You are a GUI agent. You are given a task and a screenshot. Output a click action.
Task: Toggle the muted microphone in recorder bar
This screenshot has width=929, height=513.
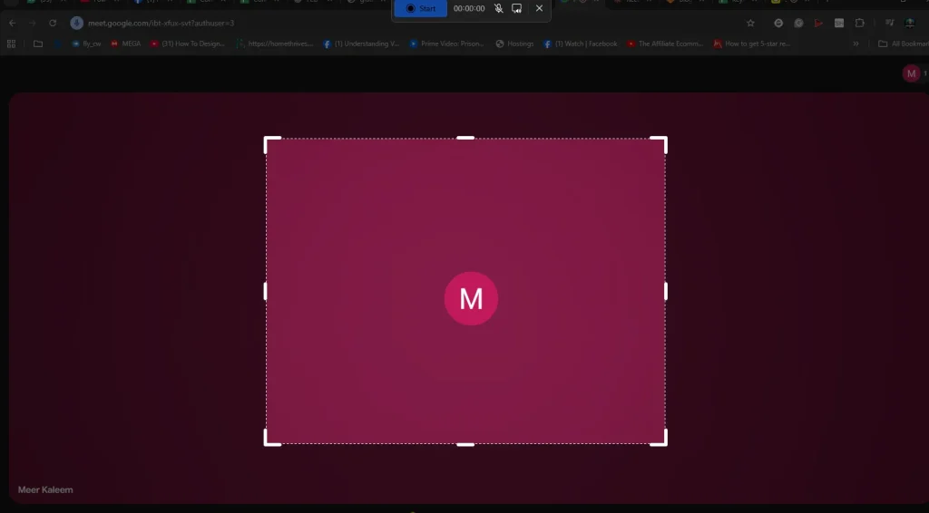click(498, 8)
